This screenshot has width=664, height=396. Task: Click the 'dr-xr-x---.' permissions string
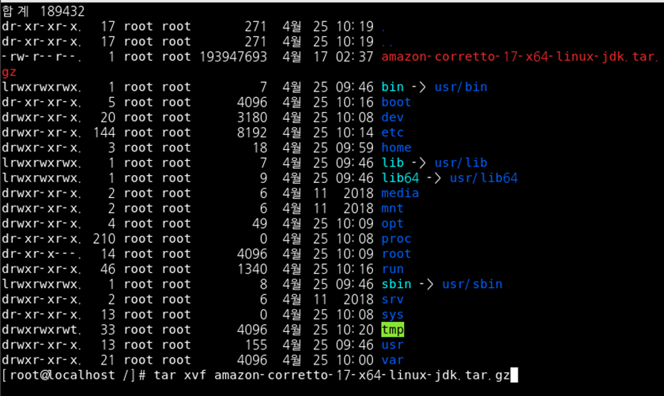(x=41, y=253)
